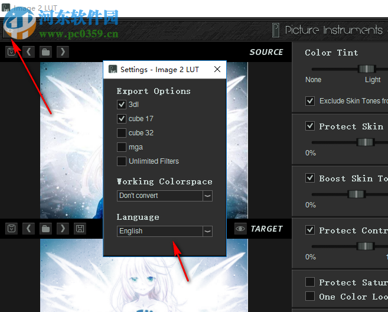Click the 'None' label under Color Tint
Viewport: 388px width, 312px height.
click(x=313, y=80)
